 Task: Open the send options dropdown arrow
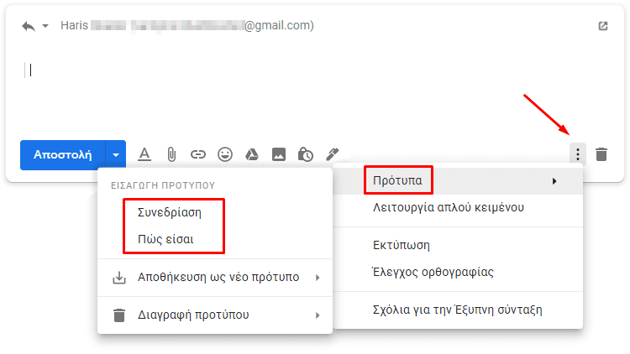(x=116, y=155)
